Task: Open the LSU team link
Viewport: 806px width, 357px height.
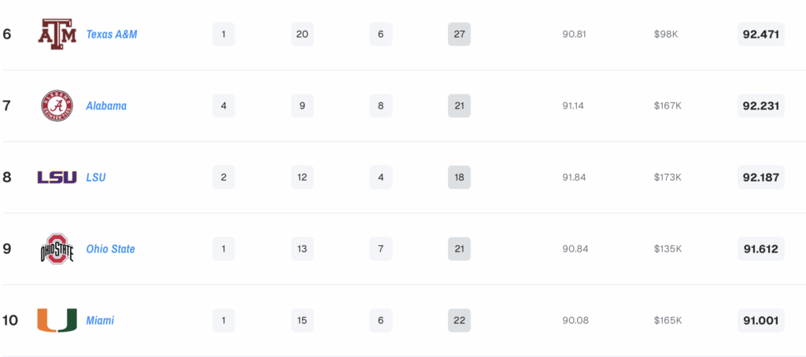Action: click(96, 177)
